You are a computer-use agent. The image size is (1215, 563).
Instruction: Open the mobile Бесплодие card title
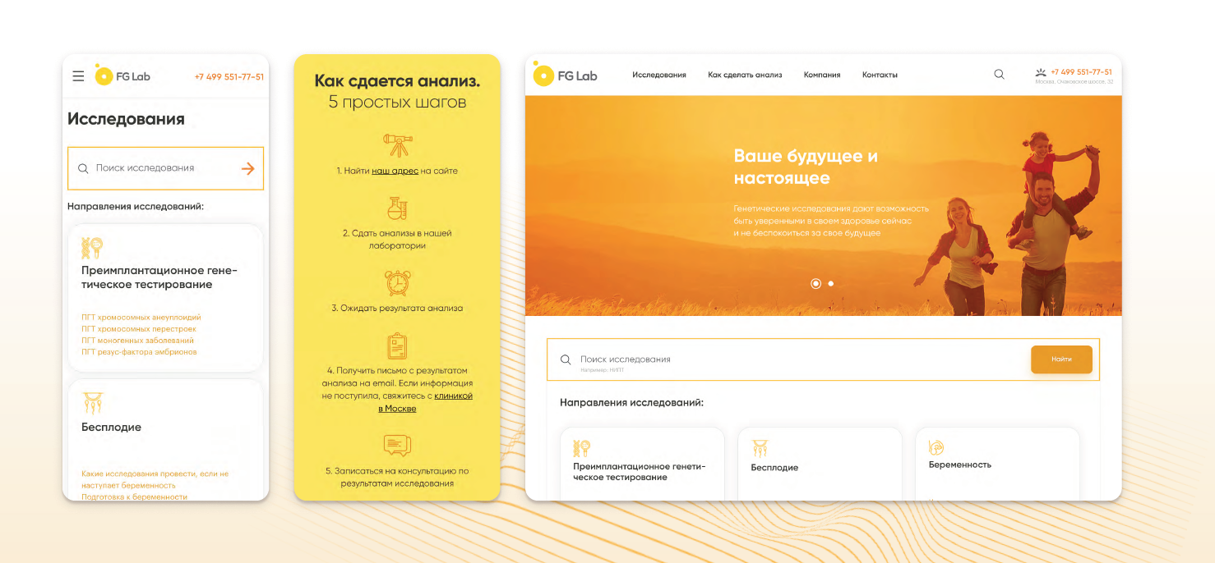click(111, 427)
